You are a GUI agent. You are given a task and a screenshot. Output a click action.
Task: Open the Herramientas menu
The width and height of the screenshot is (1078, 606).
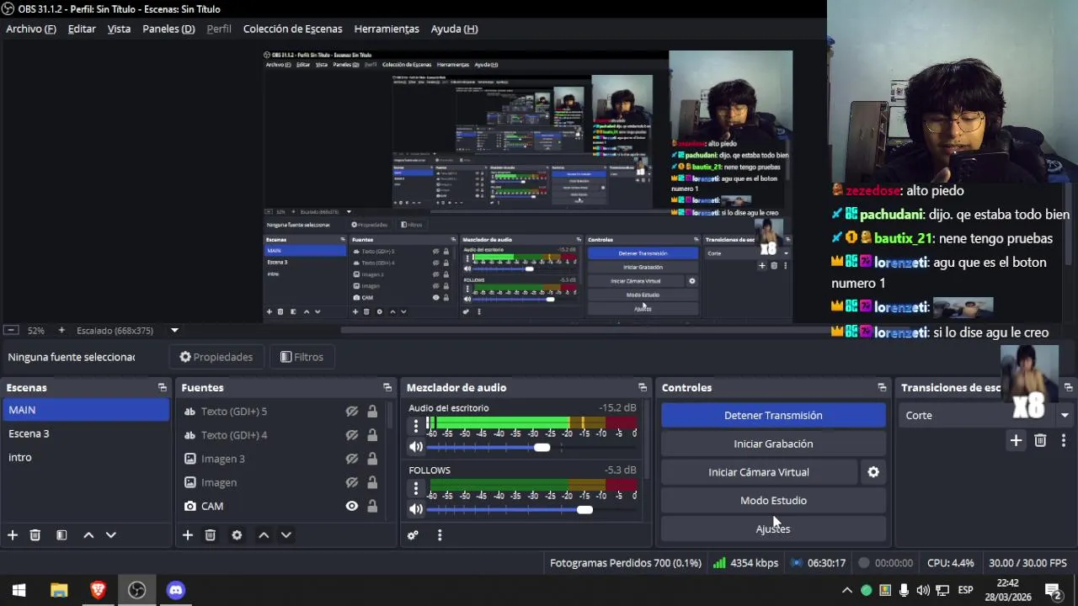tap(387, 29)
